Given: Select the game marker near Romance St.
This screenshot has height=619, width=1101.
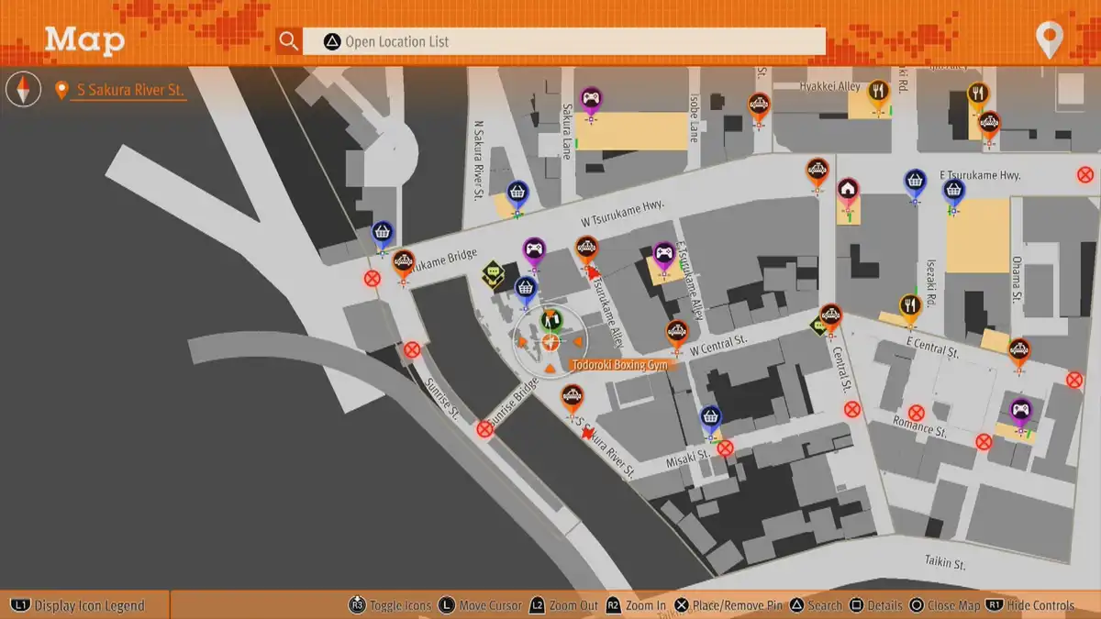Looking at the screenshot, I should click(x=1020, y=411).
